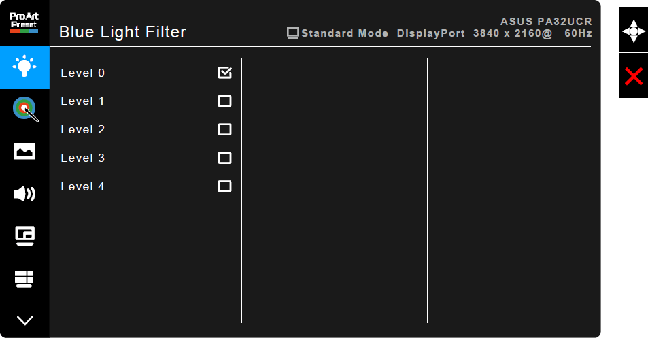Enable the Level 1 checkbox
This screenshot has width=648, height=338.
click(x=224, y=101)
